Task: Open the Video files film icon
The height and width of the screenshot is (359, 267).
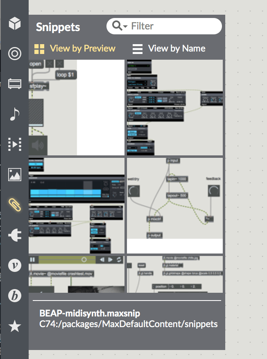Action: click(x=15, y=144)
